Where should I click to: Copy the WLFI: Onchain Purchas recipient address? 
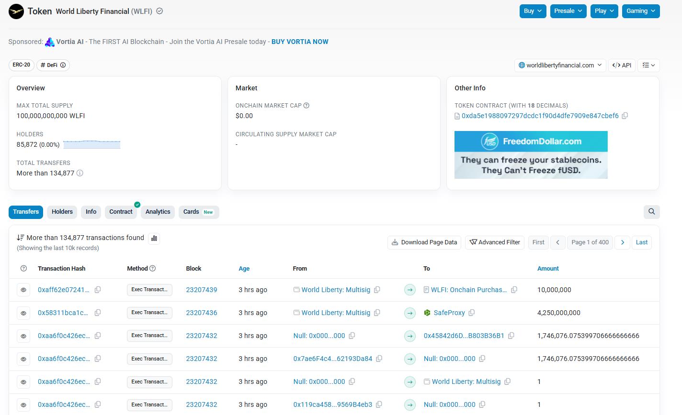pyautogui.click(x=514, y=290)
